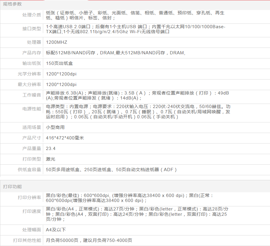The image size is (270, 246).
Task: Click the 1200MHZ processor value
Action: [x=57, y=42]
